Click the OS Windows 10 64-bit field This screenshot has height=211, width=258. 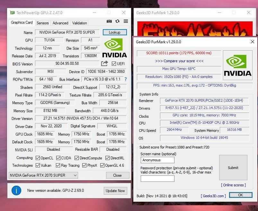click(204, 138)
